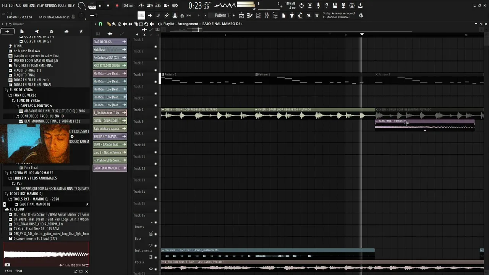Screen dimensions: 489x275
Task: Mute Track 12 with its toggle dot
Action: tap(155, 176)
